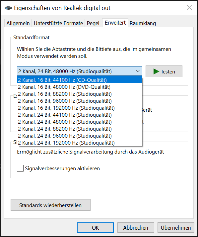Pick 2 Kanal, 16 Bit, 48000 Hz (DVD-Qualität)
Screen dimensions: 198x237
(x=80, y=87)
